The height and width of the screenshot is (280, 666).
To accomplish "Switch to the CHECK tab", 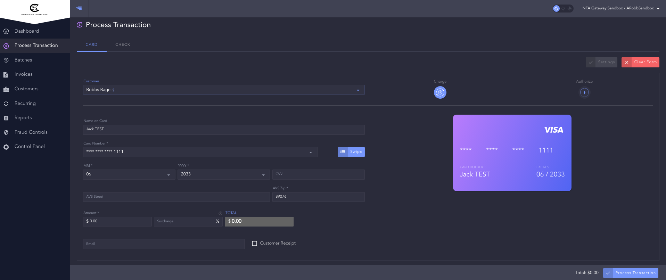I will [x=123, y=45].
